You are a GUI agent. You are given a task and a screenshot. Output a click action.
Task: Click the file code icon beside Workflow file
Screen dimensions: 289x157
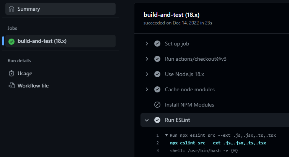pyautogui.click(x=11, y=86)
